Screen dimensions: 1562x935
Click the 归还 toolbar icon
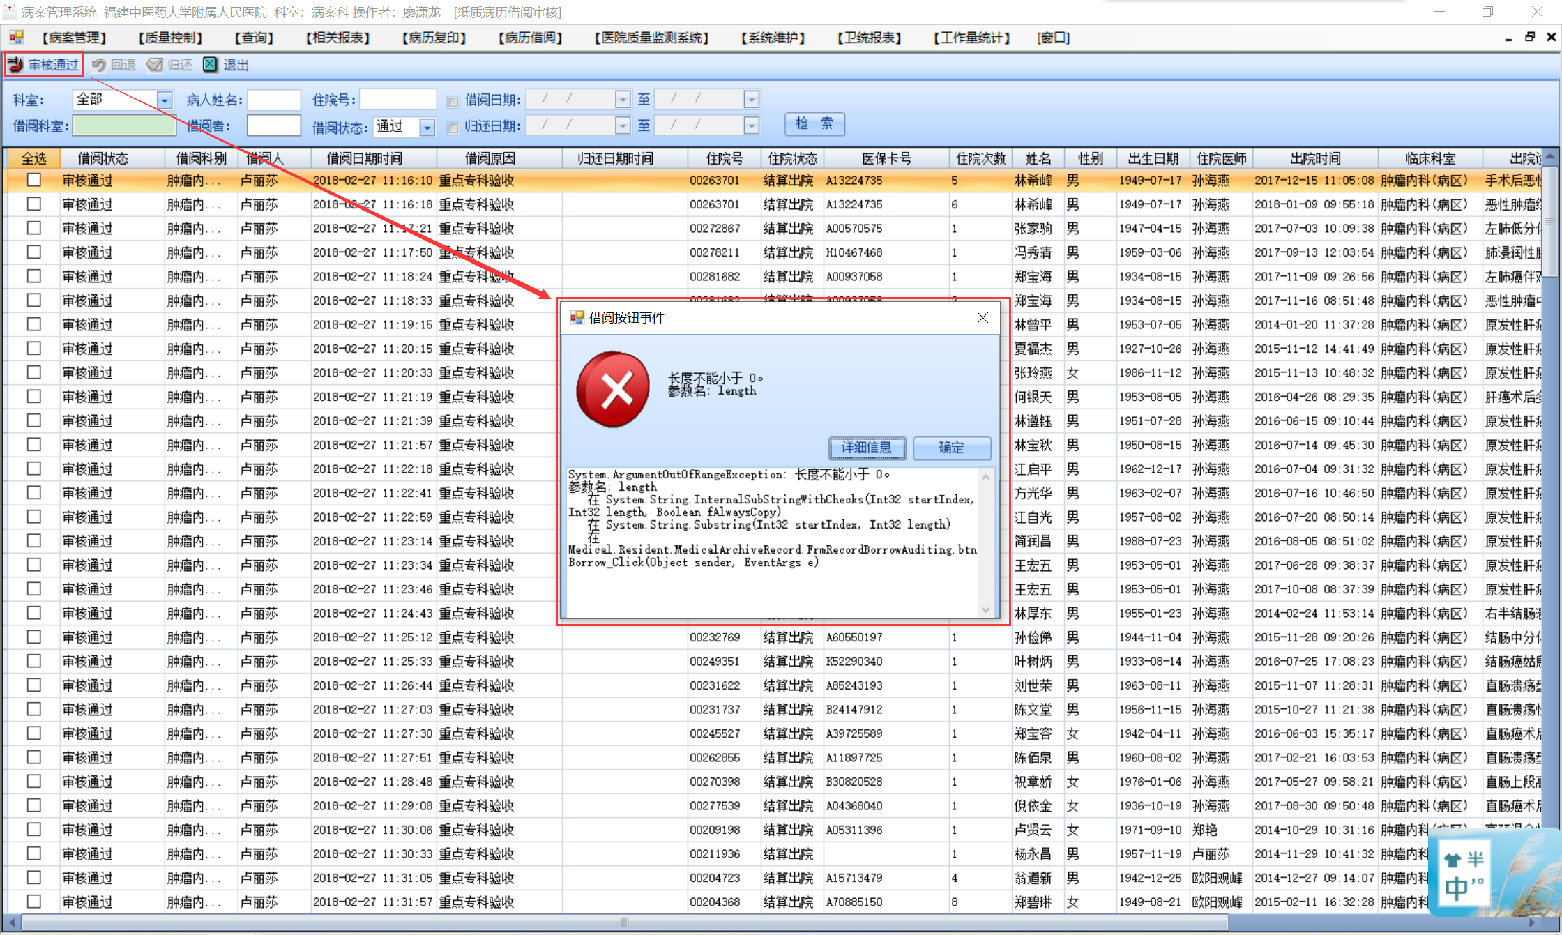pos(155,65)
